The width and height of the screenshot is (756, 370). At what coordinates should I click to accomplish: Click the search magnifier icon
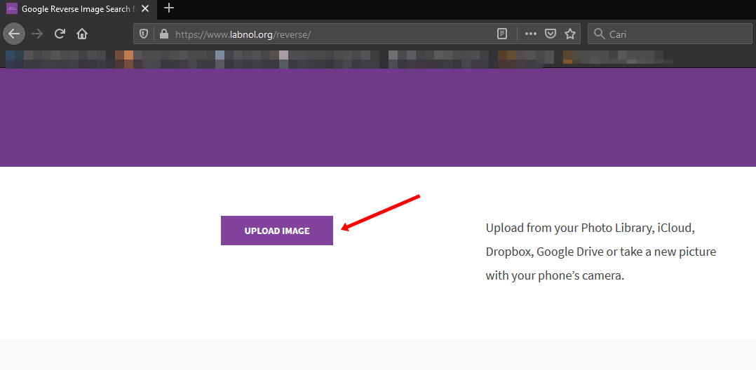pyautogui.click(x=600, y=34)
